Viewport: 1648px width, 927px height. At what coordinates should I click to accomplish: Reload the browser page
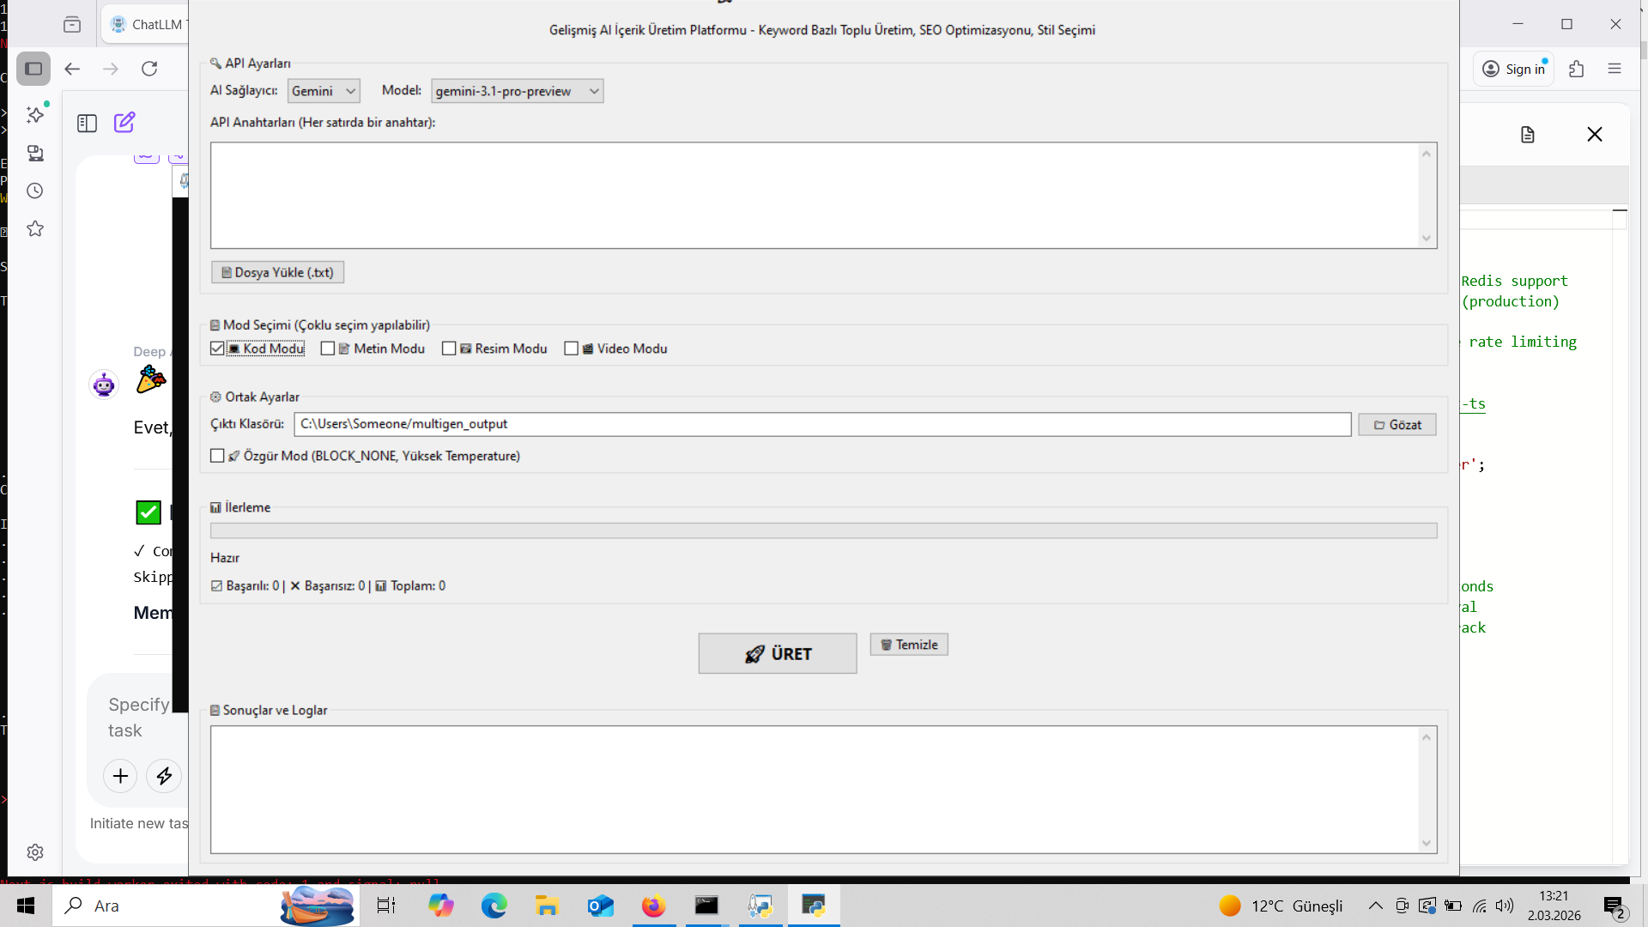(x=149, y=69)
